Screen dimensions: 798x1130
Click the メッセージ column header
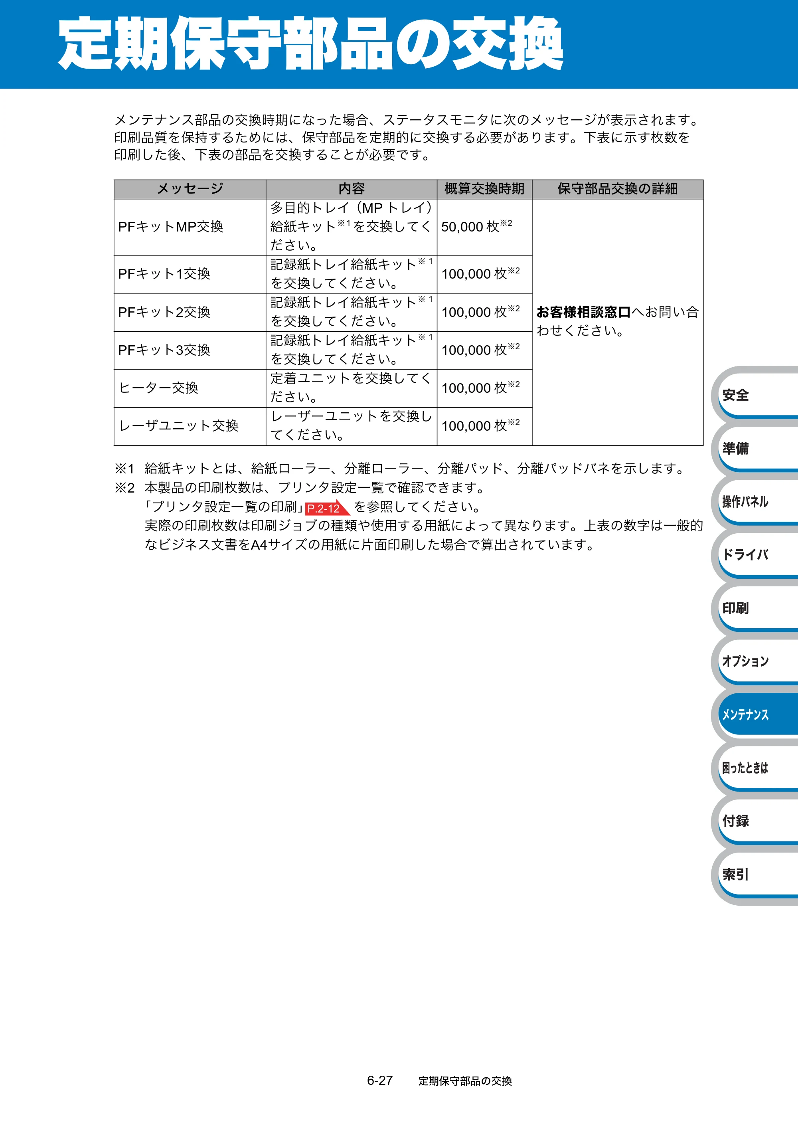pos(190,189)
